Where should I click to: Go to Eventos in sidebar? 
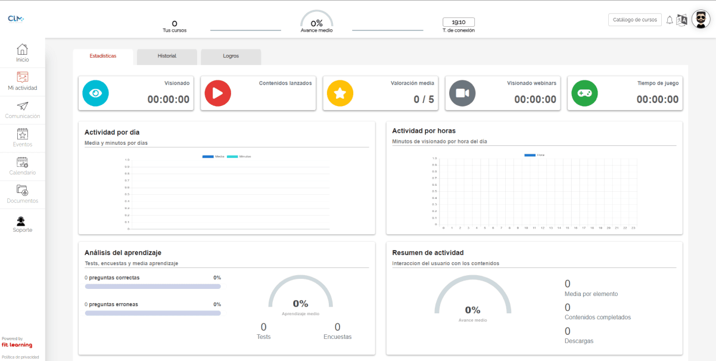coord(22,134)
